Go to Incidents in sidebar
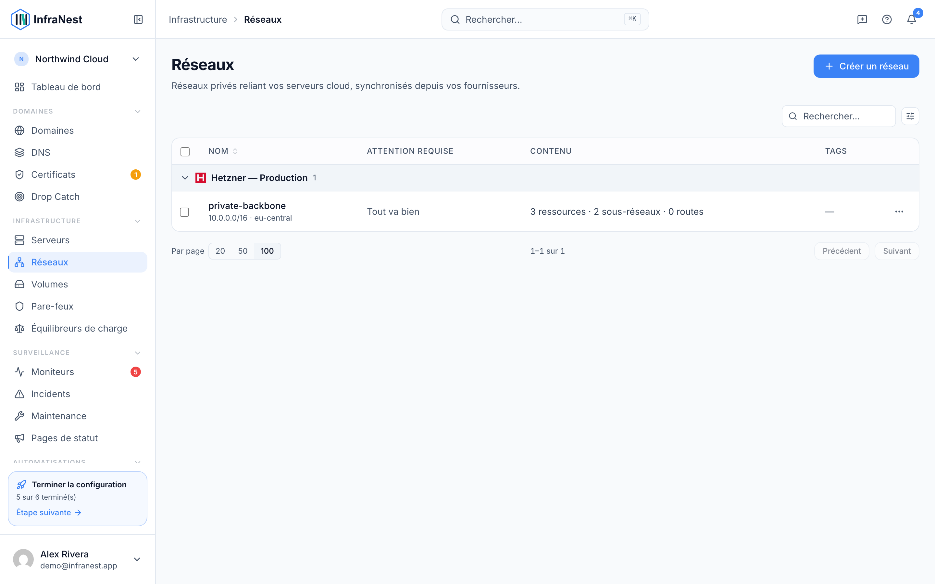The height and width of the screenshot is (584, 935). click(77, 394)
